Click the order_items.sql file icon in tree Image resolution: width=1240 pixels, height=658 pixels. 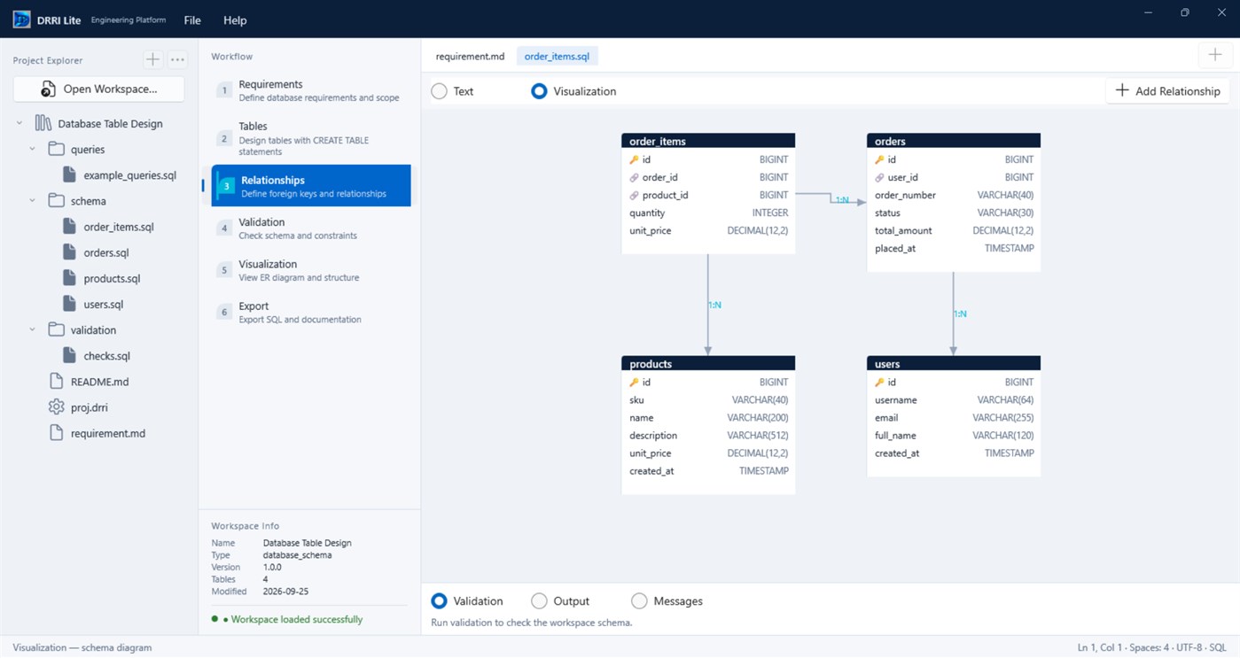[69, 227]
